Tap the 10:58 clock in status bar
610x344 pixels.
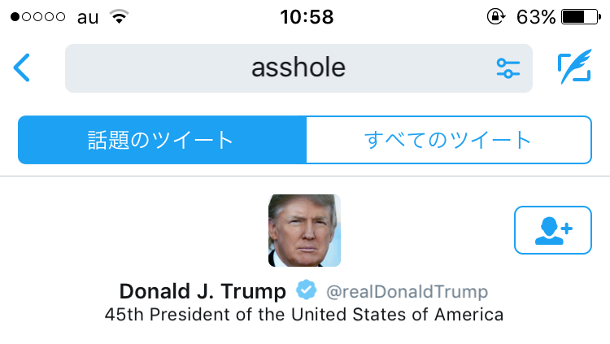coord(306,17)
